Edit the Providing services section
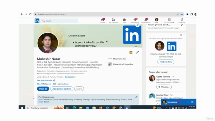Viewport: 215px width, 121px height. coord(136,97)
